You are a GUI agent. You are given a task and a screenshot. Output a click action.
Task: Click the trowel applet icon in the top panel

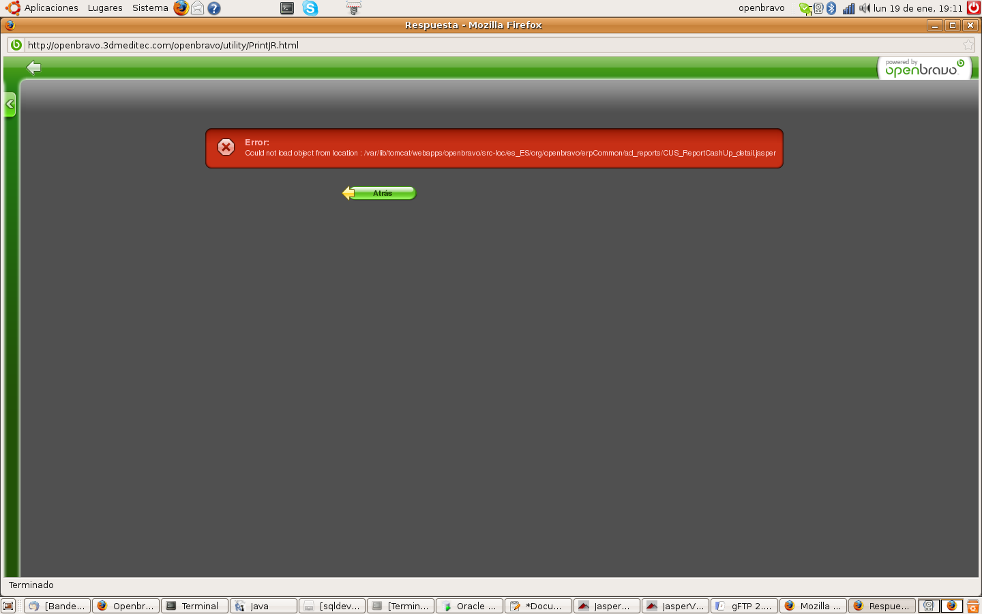pyautogui.click(x=353, y=8)
